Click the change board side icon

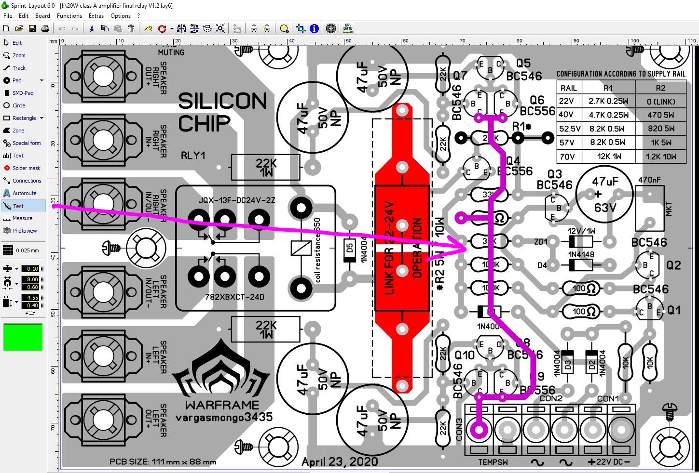point(207,28)
